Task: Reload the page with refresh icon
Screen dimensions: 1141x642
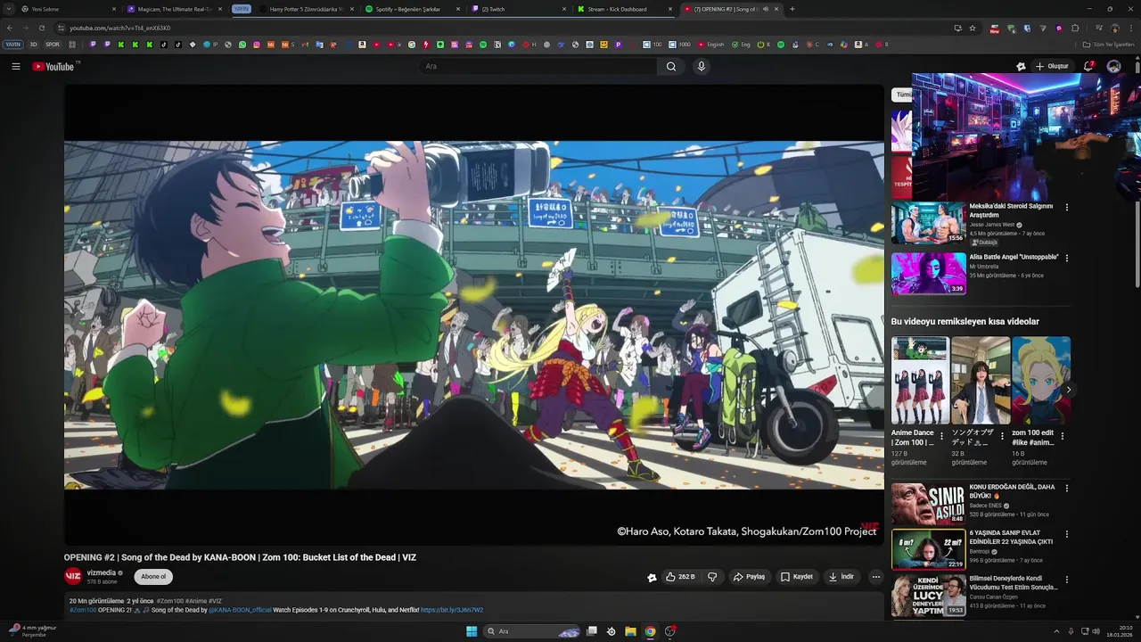Action: point(41,28)
